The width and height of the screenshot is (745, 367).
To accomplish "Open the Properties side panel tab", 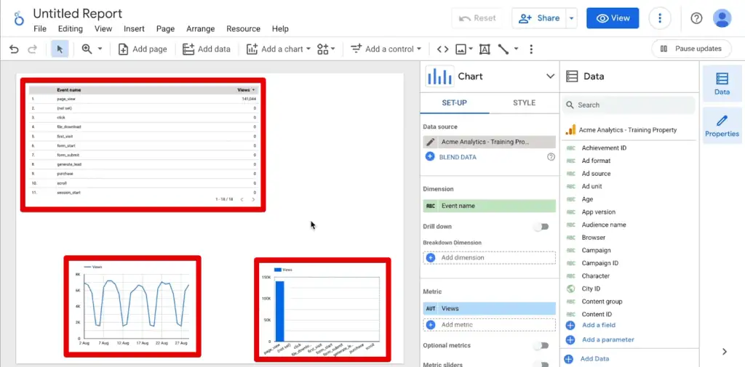I will [722, 126].
